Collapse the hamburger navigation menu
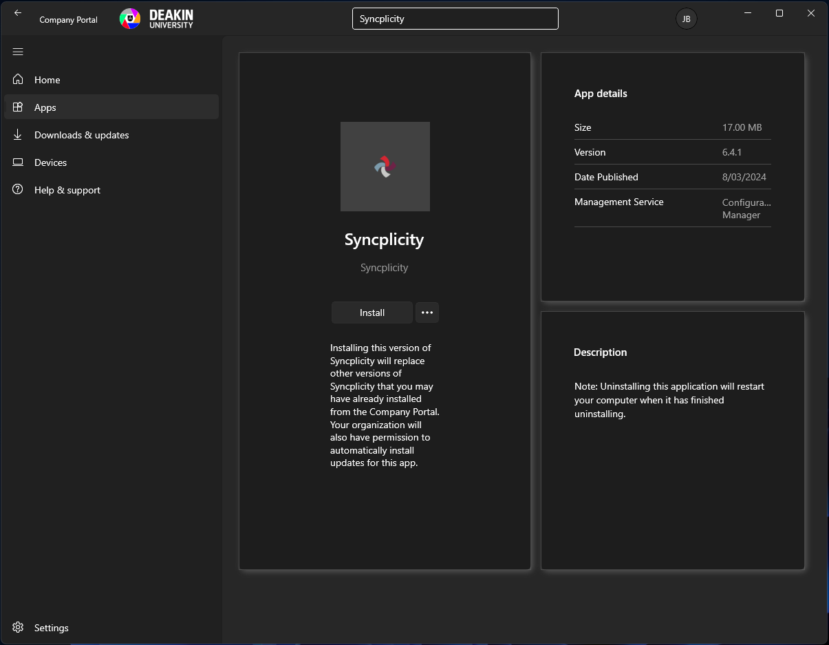The image size is (829, 645). [18, 52]
